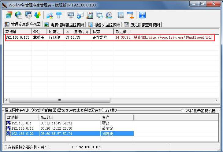Select unmonitored machine 192.168.0.18
The image size is (223, 152).
pos(22,128)
